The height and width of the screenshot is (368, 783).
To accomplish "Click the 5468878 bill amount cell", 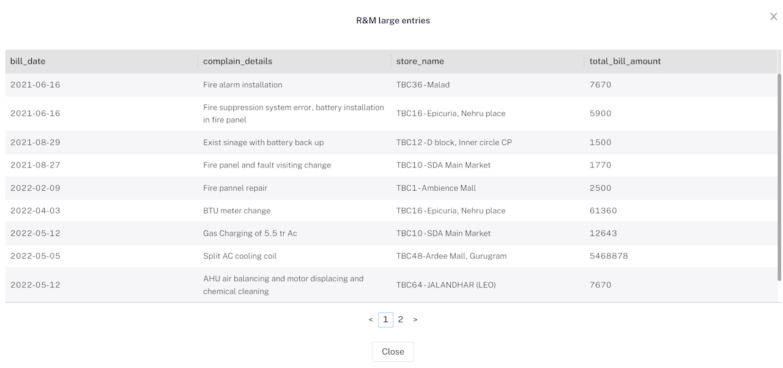I will (609, 256).
